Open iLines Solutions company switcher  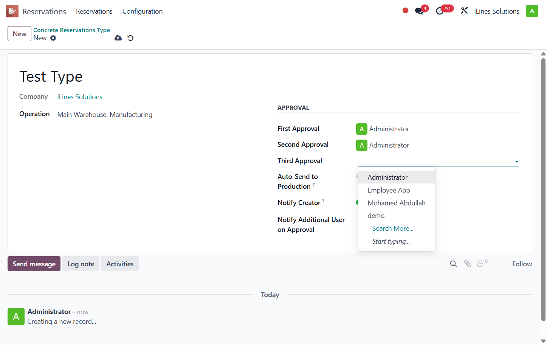(x=497, y=11)
